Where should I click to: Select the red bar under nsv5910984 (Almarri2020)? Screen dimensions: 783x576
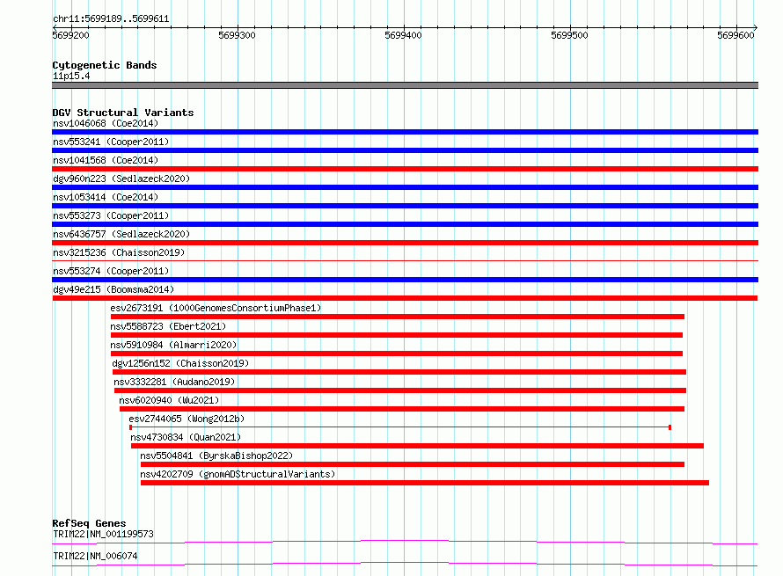point(397,354)
